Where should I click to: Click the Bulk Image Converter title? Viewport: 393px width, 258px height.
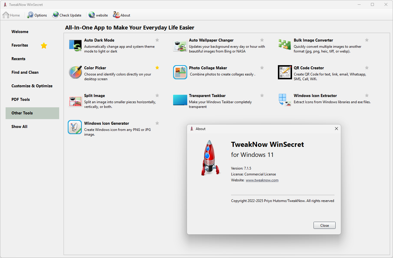click(313, 40)
